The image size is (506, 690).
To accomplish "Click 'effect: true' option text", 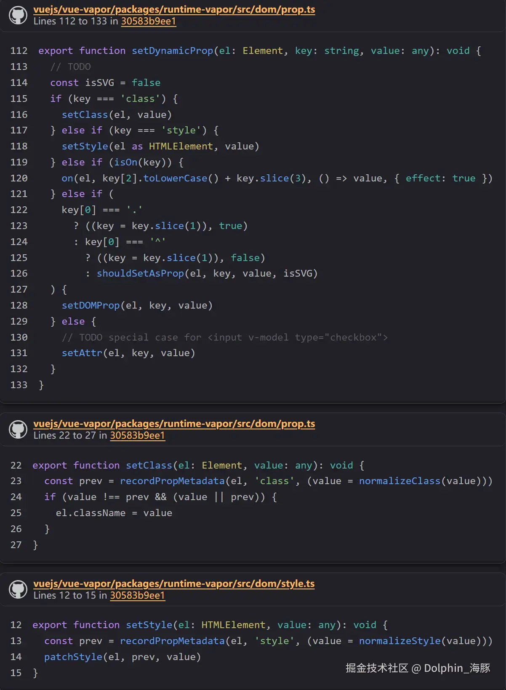I will [441, 178].
